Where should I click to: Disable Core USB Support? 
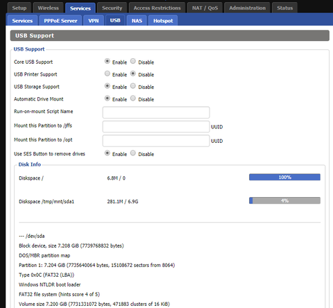(133, 61)
